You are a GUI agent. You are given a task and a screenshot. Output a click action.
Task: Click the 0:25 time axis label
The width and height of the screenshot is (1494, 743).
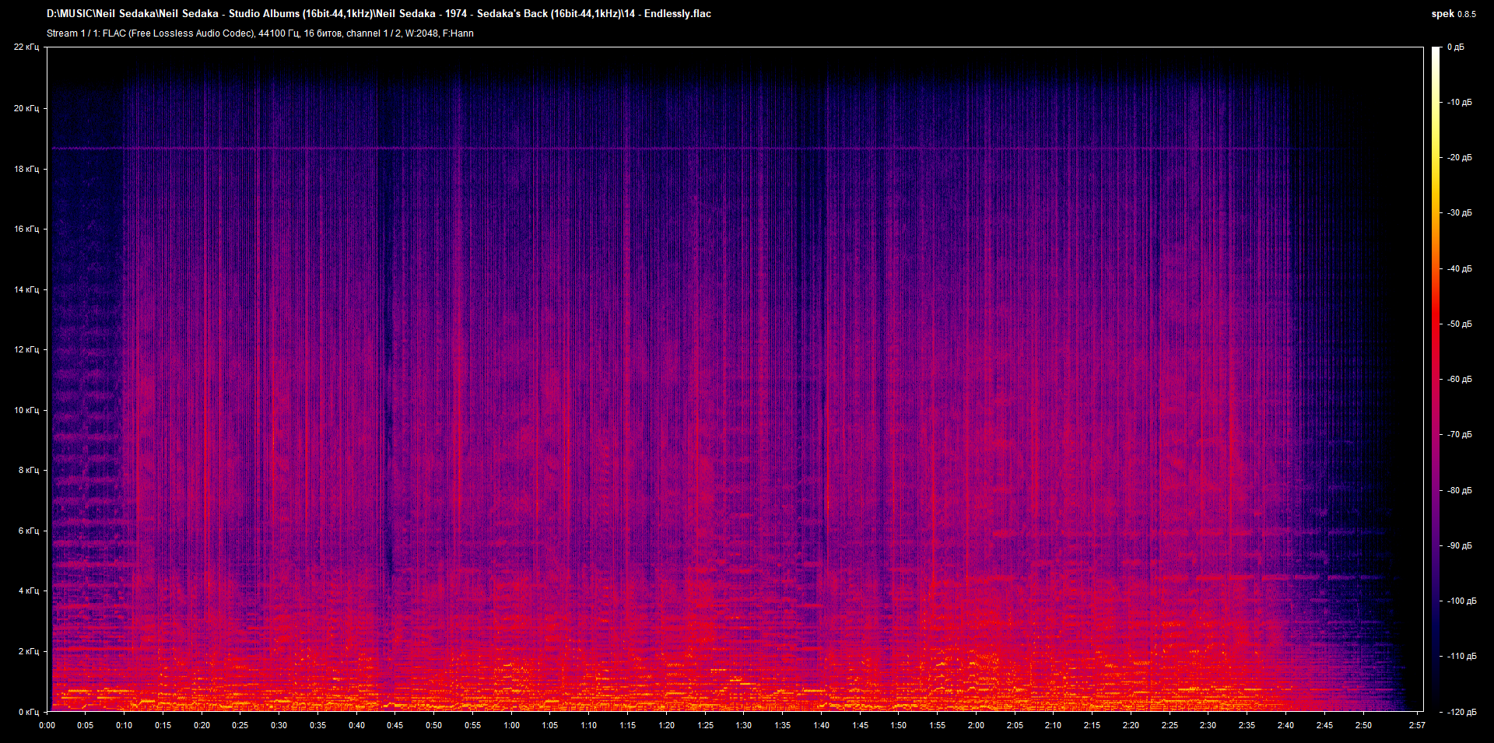coord(240,726)
